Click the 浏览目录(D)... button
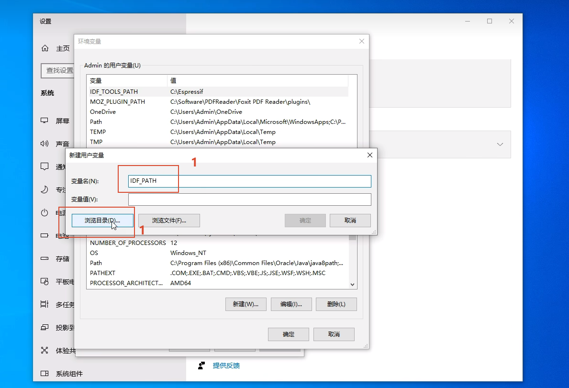This screenshot has height=388, width=569. [x=102, y=221]
